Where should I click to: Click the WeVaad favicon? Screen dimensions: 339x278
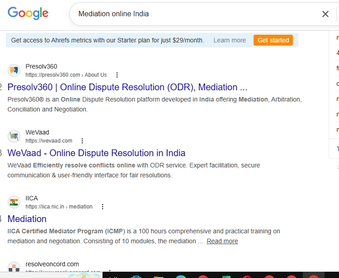pos(14,136)
